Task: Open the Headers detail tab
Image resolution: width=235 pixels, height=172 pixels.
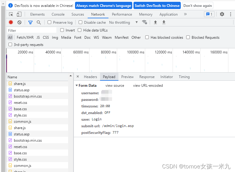Action: [90, 77]
